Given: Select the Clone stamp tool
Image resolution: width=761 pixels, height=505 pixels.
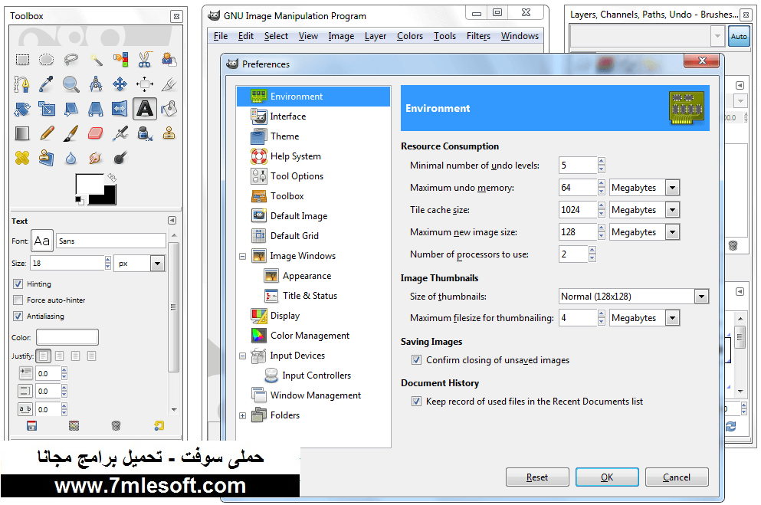Looking at the screenshot, I should point(169,133).
